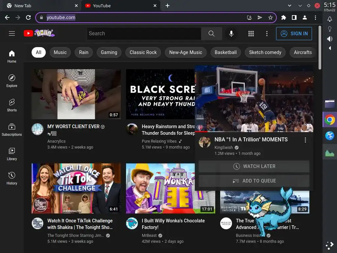Open Chrome from the side dock
The width and height of the screenshot is (337, 253).
click(330, 120)
